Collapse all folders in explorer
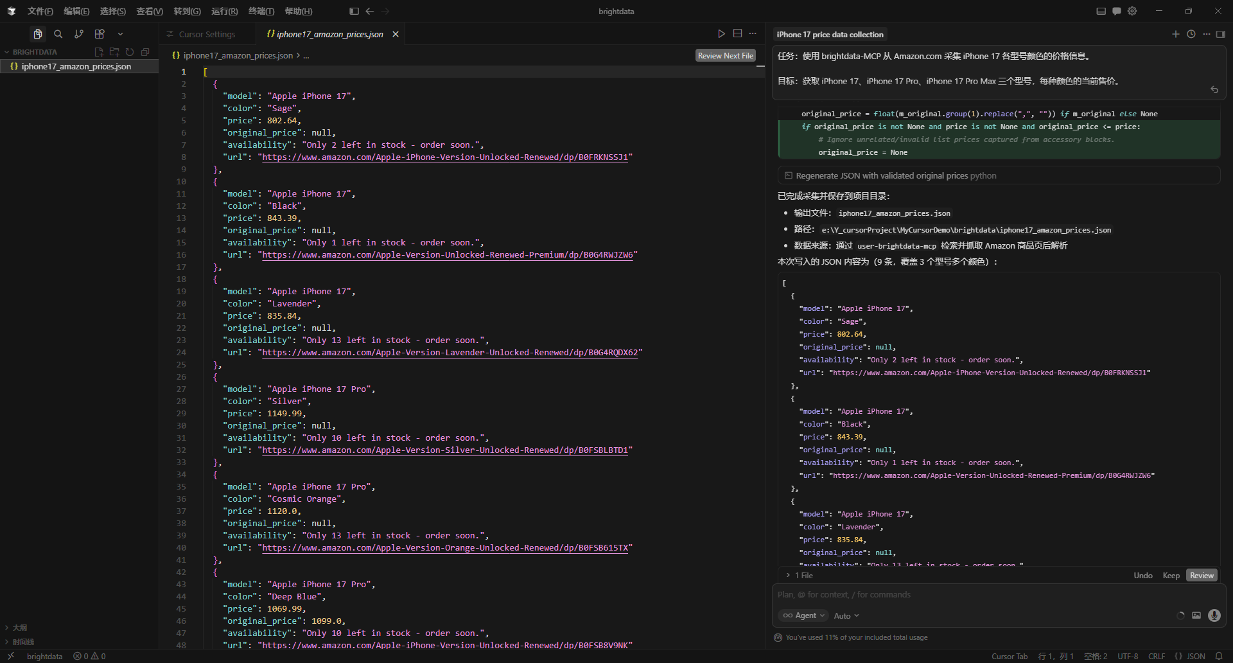The image size is (1233, 663). pos(145,52)
